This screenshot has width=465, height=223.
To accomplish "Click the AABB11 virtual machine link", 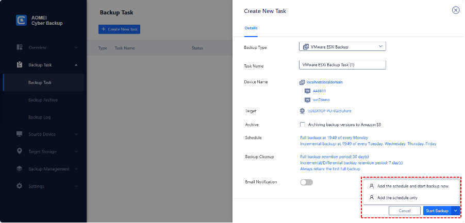I will tap(320, 91).
